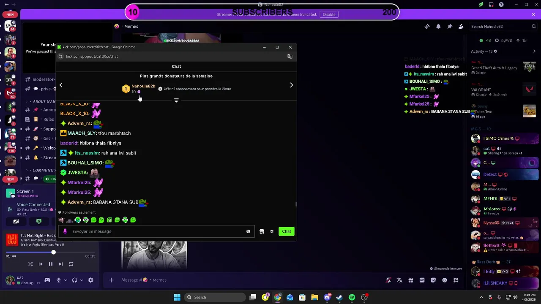Viewport: 541px width, 304px height.
Task: Open Nahoule82k donor profile
Action: (143, 86)
